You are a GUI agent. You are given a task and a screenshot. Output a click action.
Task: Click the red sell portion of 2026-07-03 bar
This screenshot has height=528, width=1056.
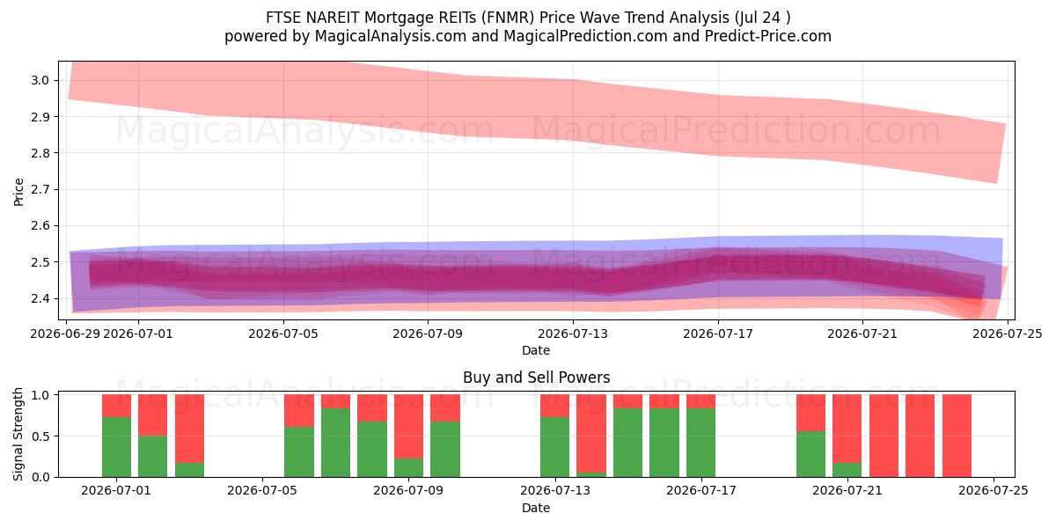point(189,429)
